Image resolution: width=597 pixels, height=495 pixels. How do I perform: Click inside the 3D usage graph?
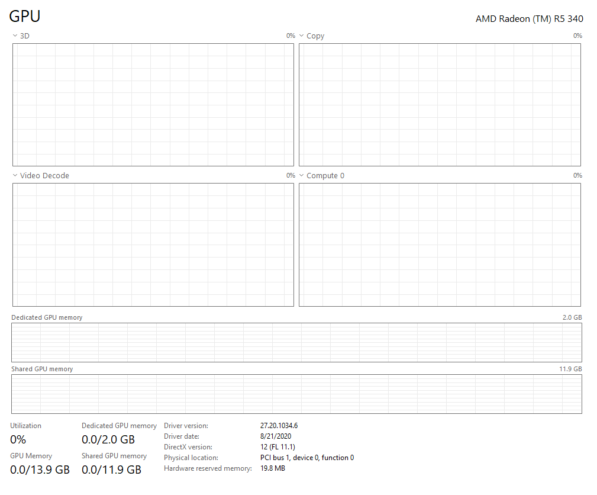coord(153,105)
